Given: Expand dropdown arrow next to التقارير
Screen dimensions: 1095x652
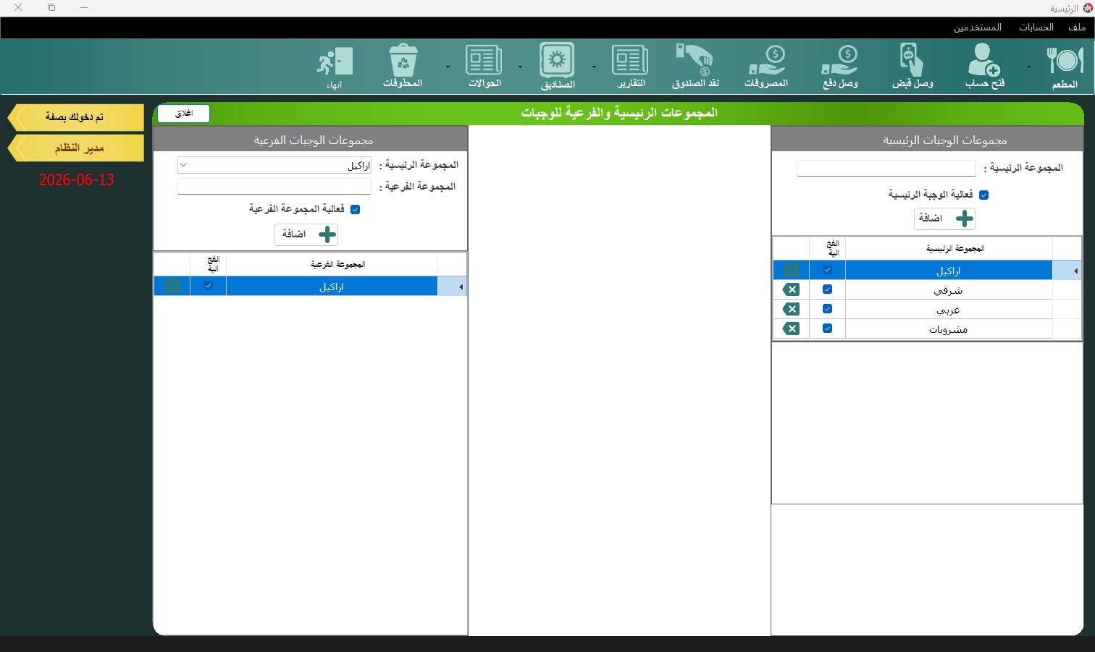Looking at the screenshot, I should pos(594,67).
